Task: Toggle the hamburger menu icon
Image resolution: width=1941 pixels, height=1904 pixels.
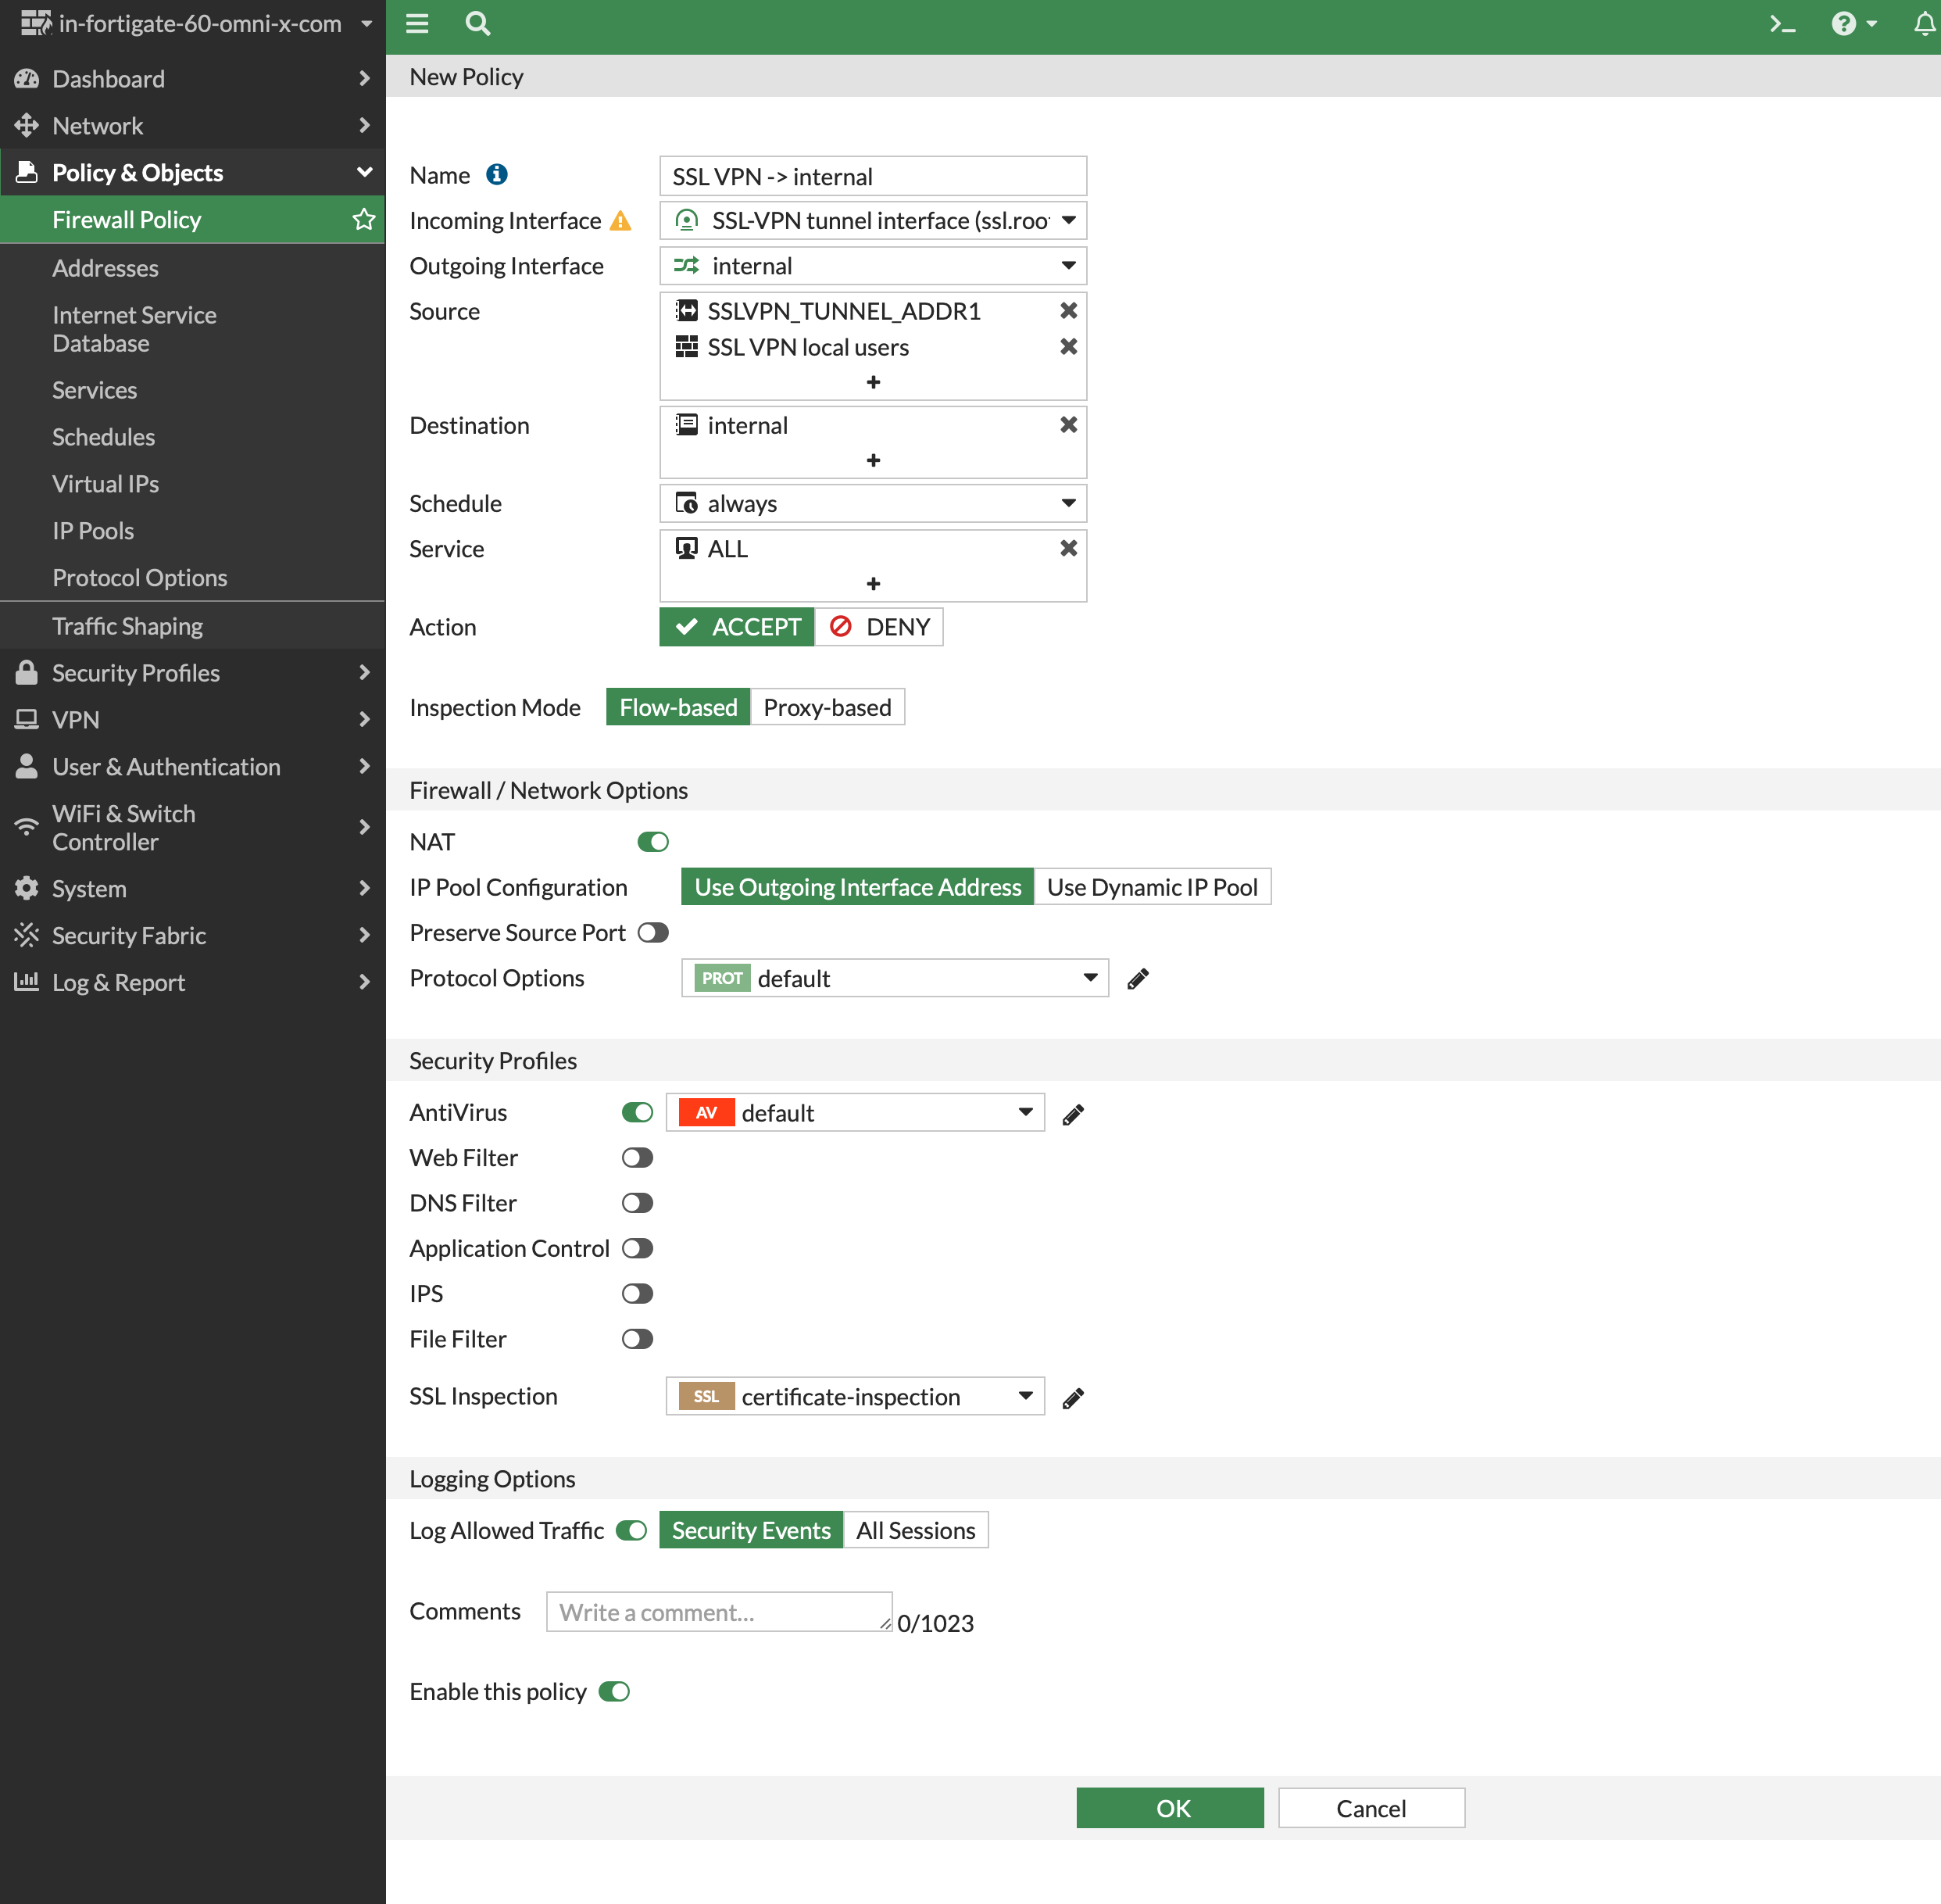Action: tap(416, 24)
